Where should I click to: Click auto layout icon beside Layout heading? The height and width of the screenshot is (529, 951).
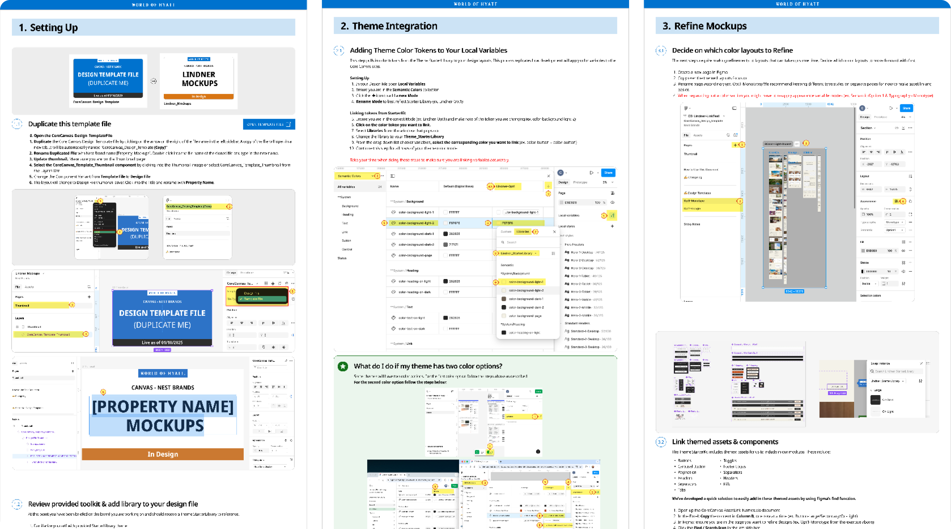point(911,176)
